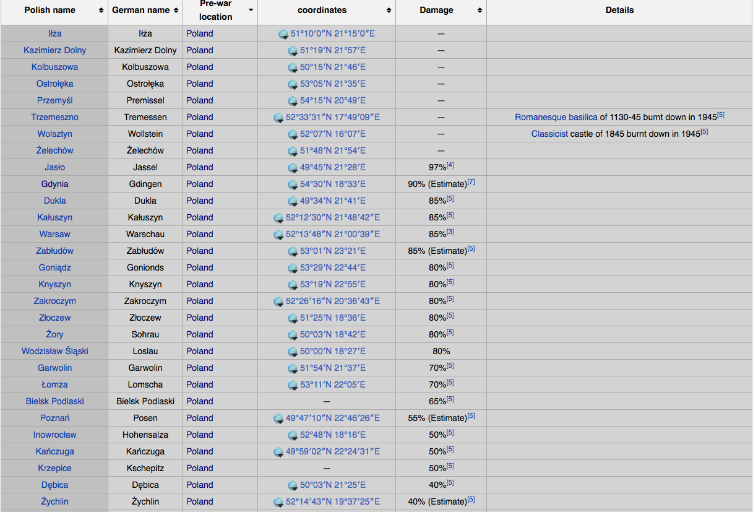753x512 pixels.
Task: Open the Warsaw Polish name link
Action: point(54,234)
